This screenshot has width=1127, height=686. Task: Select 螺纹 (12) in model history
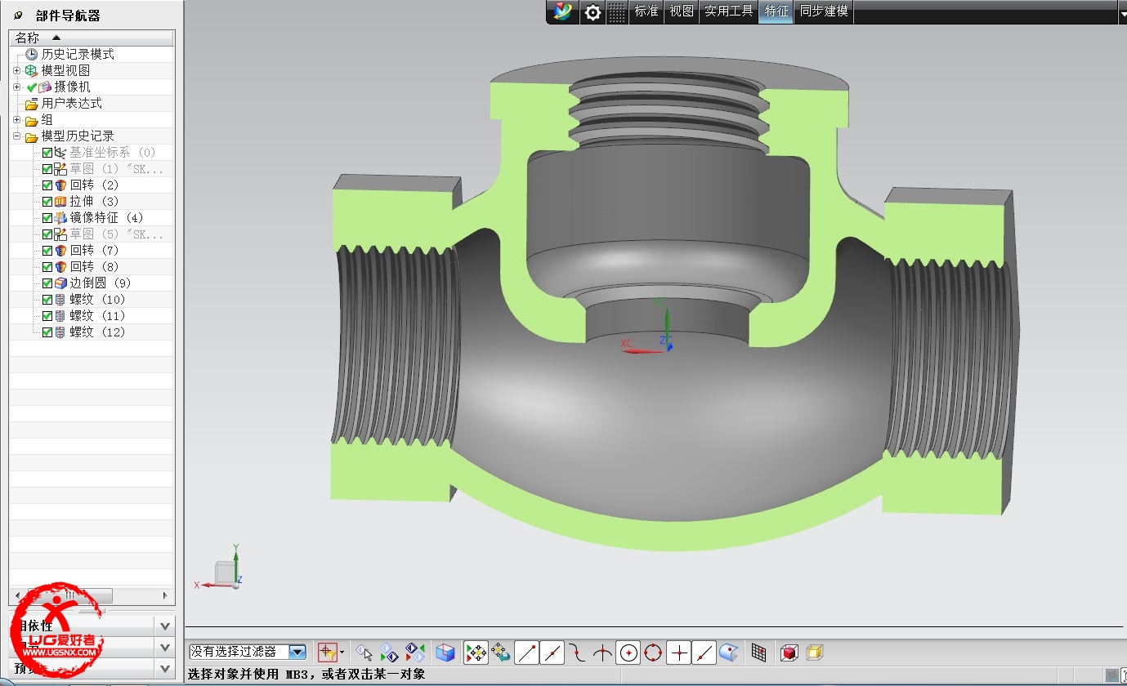pos(97,332)
